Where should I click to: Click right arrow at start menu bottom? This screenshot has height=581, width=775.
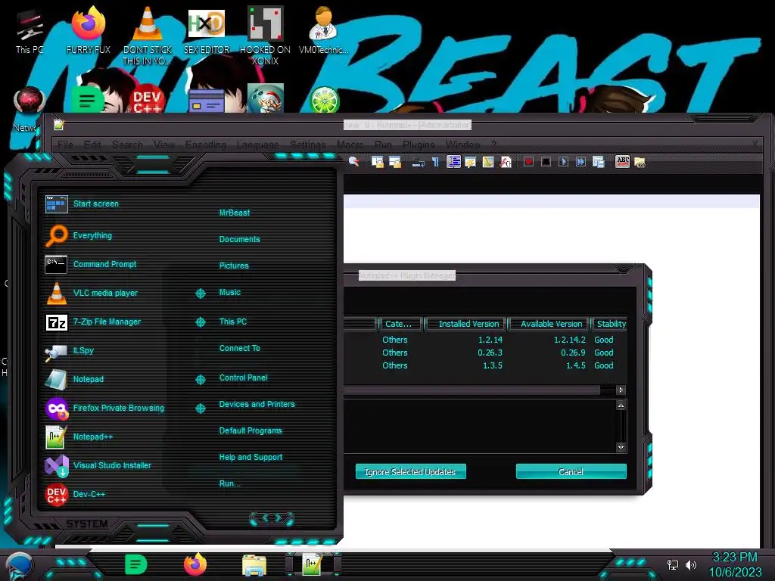279,517
